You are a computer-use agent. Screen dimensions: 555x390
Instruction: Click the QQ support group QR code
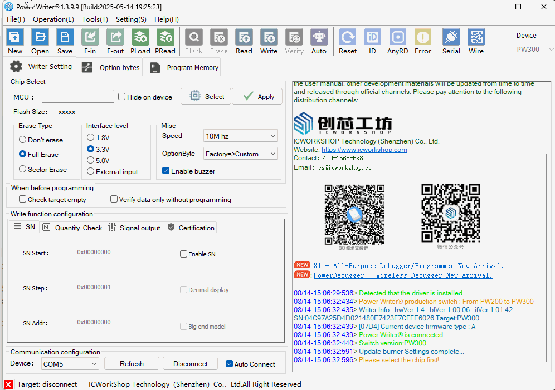354,214
